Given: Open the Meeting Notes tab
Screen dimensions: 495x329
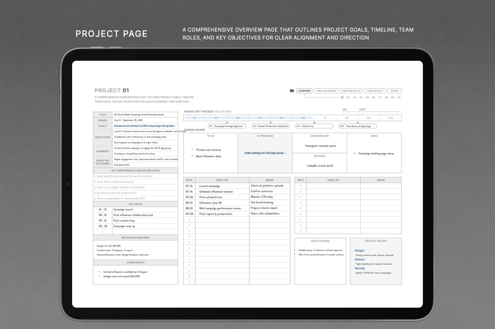Looking at the screenshot, I should pos(351,91).
